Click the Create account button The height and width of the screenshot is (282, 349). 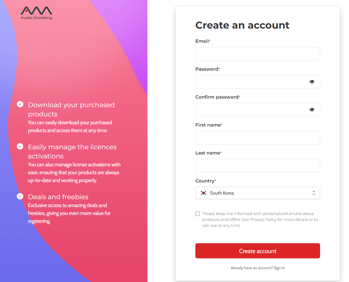257,251
